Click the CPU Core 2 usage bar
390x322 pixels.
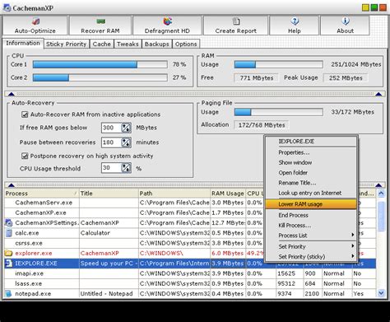click(100, 77)
